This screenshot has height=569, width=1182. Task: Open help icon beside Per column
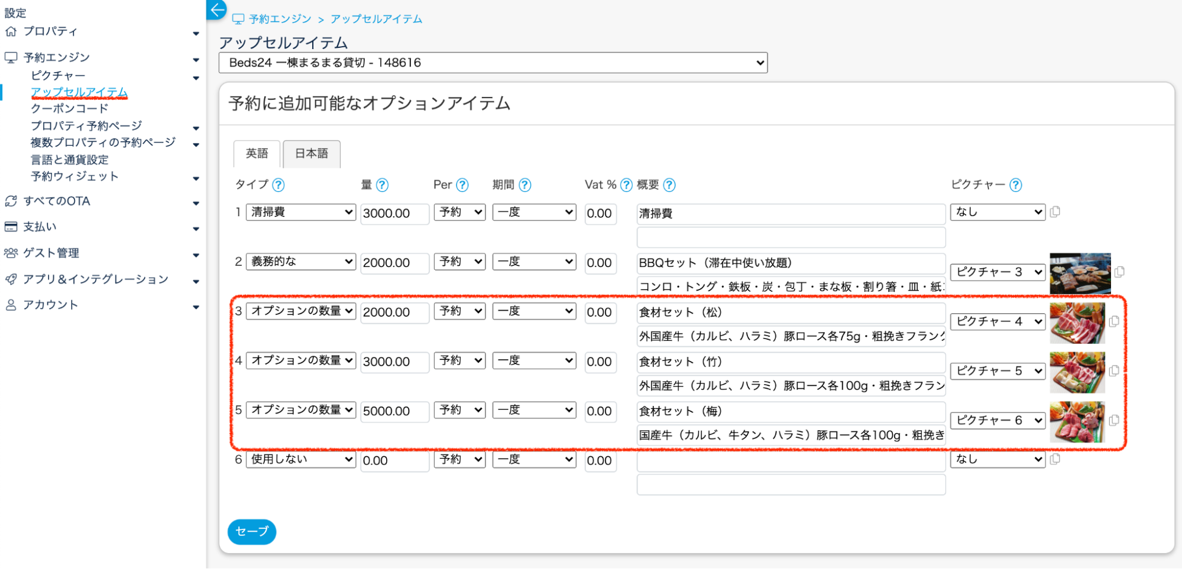[x=462, y=185]
